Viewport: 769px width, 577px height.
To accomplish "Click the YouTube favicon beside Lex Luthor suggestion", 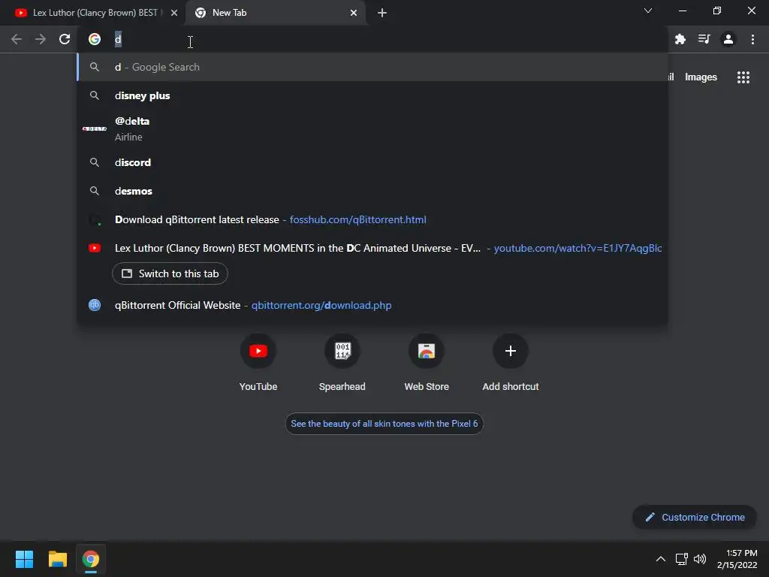I will (x=95, y=248).
